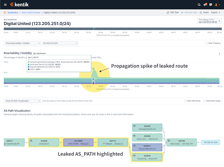The width and height of the screenshot is (224, 167).
Task: Click the dark top timeline bar
Action: [113, 29]
